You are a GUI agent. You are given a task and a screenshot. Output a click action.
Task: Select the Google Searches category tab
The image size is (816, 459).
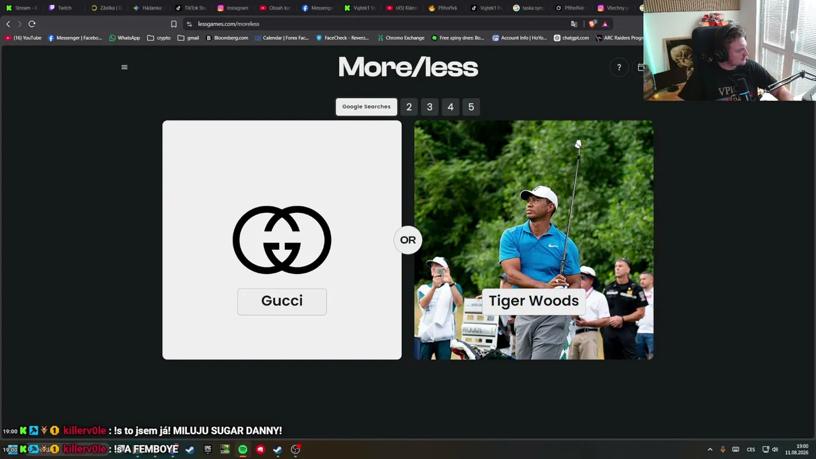(x=367, y=106)
